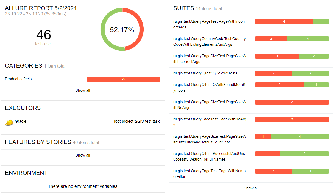Click the red Product defects bar showing 22
This screenshot has height=196, width=334.
coord(124,79)
